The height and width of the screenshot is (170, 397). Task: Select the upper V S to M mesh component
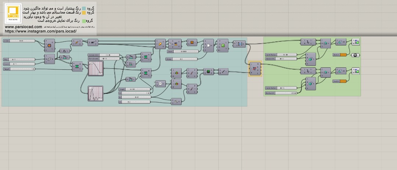point(341,42)
